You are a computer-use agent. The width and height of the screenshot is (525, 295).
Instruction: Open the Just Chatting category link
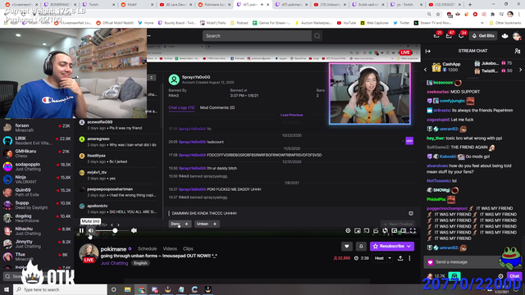pos(114,263)
